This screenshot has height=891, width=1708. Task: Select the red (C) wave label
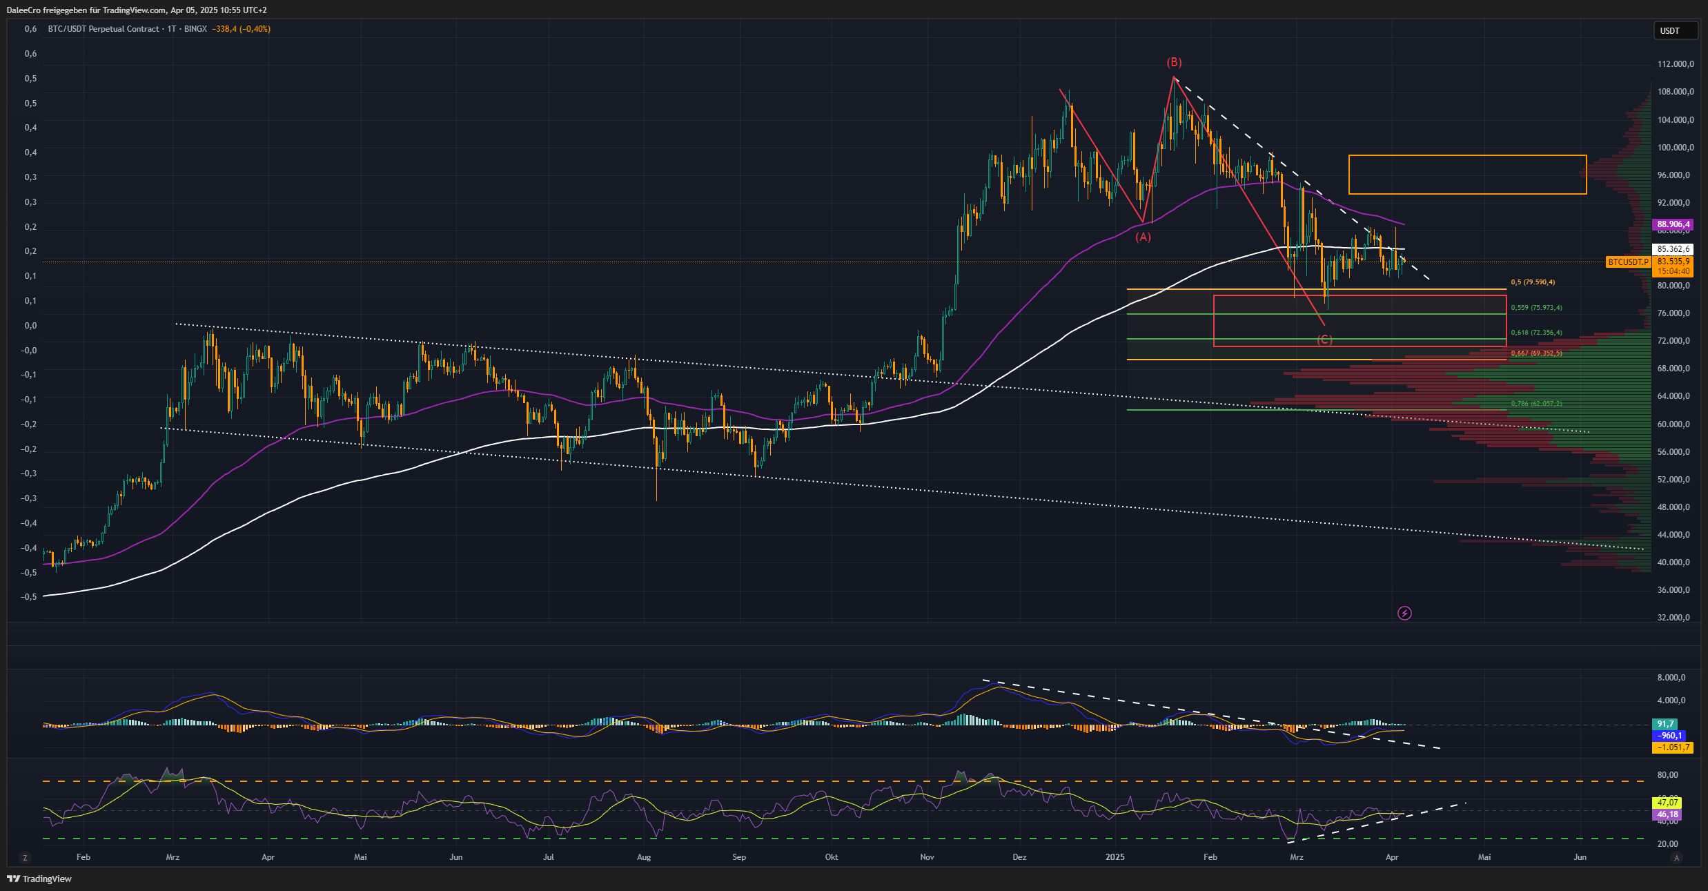click(x=1324, y=340)
